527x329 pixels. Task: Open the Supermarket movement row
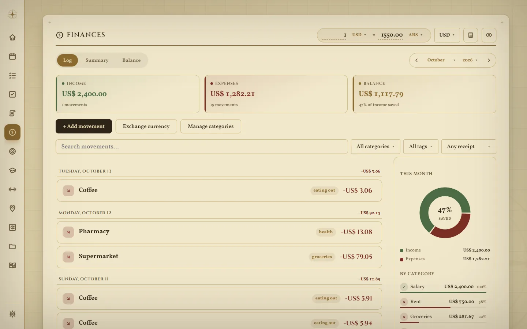(219, 257)
